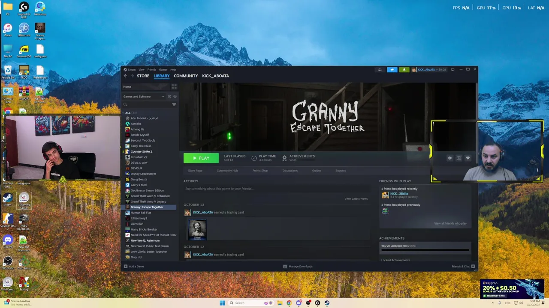Click the green PLAY button
Image resolution: width=549 pixels, height=308 pixels.
click(x=201, y=158)
